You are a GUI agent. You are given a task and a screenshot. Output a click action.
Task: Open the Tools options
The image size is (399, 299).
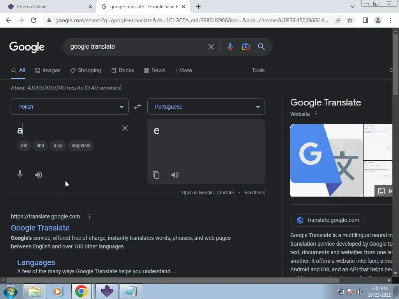[258, 70]
